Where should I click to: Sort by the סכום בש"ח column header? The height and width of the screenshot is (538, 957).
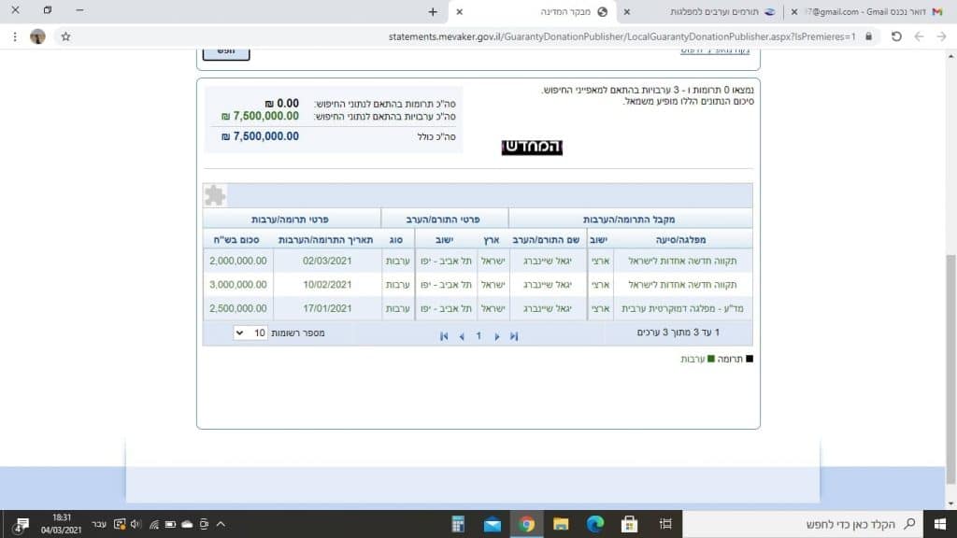point(237,239)
